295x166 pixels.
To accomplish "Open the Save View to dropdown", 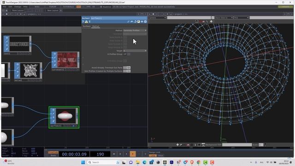I will tap(224, 18).
